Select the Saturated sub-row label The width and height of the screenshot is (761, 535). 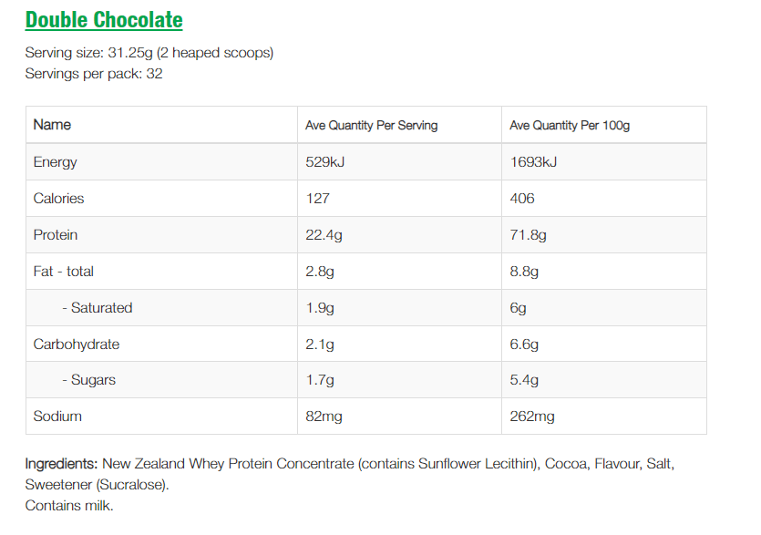click(98, 308)
